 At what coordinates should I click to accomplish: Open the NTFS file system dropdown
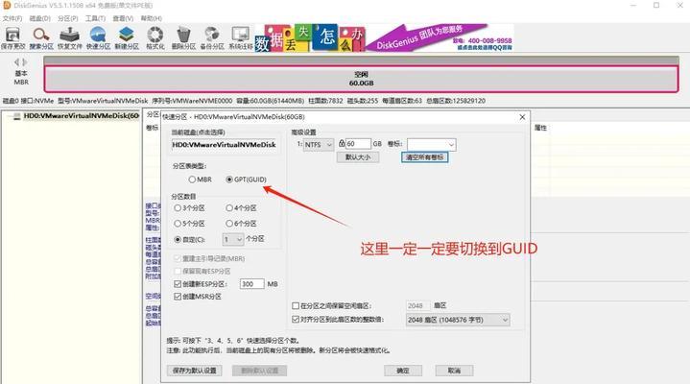point(319,144)
